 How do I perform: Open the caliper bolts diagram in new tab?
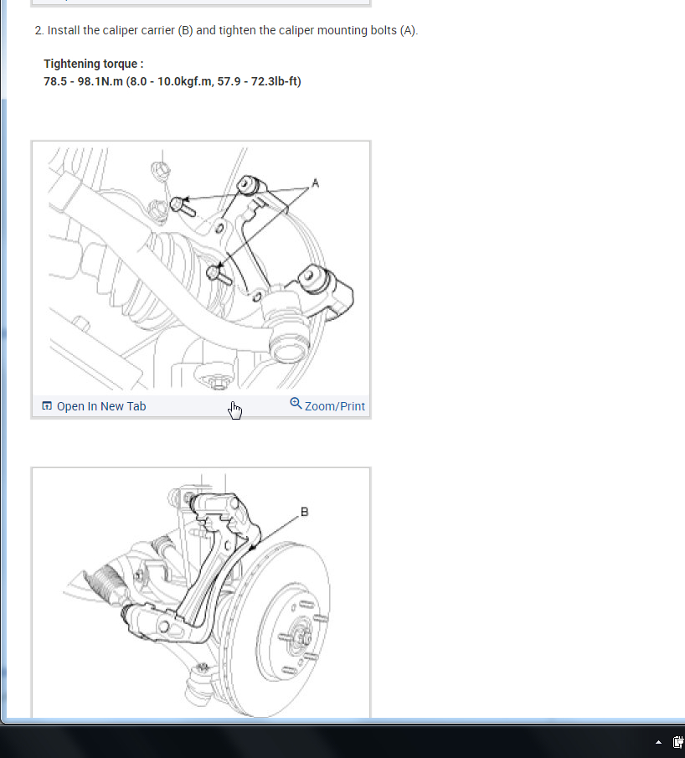[x=94, y=406]
